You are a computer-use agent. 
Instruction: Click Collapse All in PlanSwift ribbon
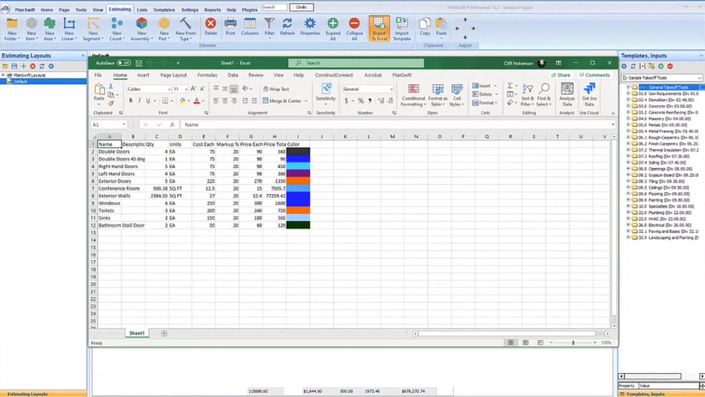pyautogui.click(x=354, y=29)
